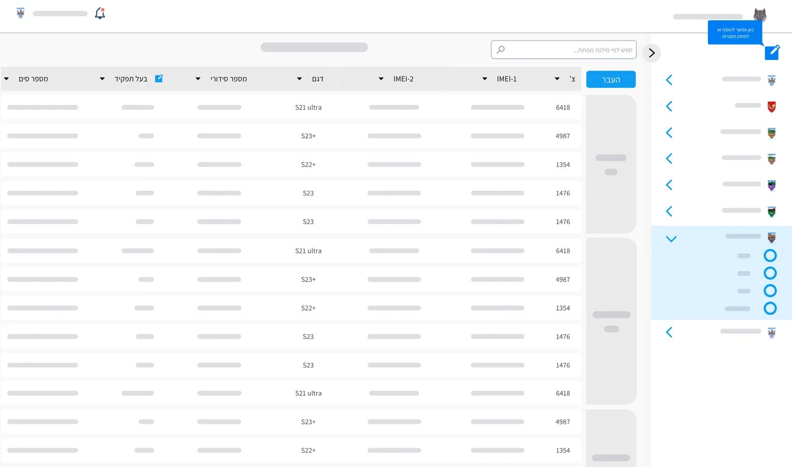This screenshot has width=792, height=467.
Task: Click the logo emblem at top left
Action: 20,13
